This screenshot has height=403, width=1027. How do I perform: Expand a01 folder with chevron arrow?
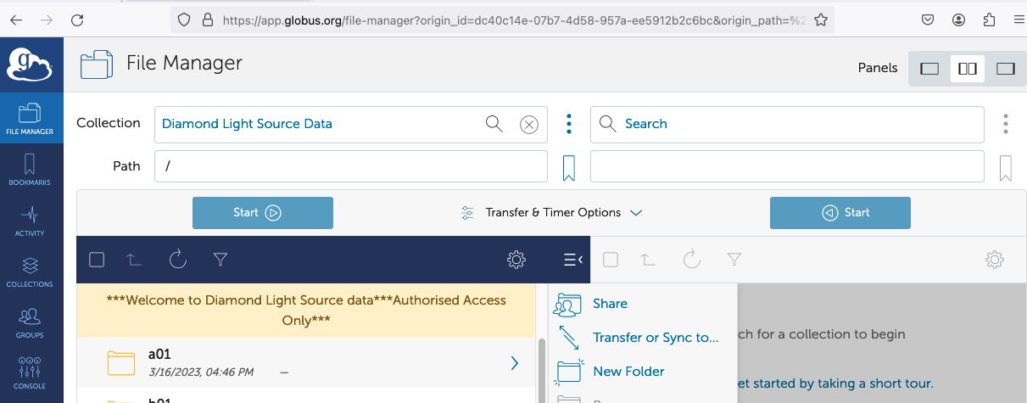coord(514,363)
